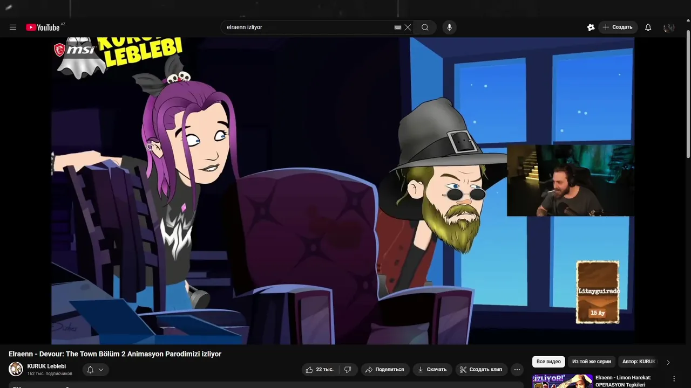Expand subscription notification bell dropdown
Image resolution: width=691 pixels, height=388 pixels.
pos(96,370)
